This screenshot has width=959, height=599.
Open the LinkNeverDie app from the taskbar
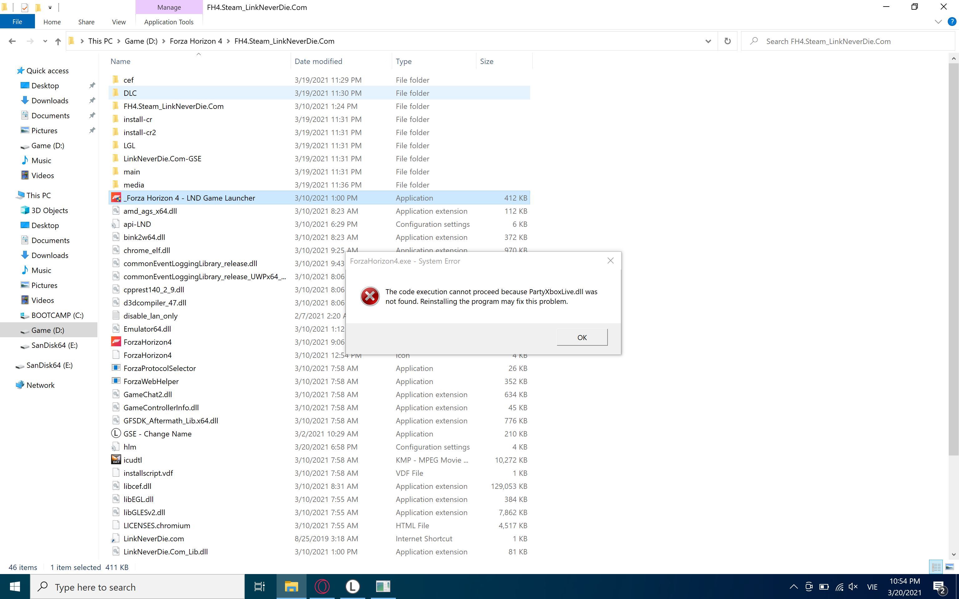point(352,586)
